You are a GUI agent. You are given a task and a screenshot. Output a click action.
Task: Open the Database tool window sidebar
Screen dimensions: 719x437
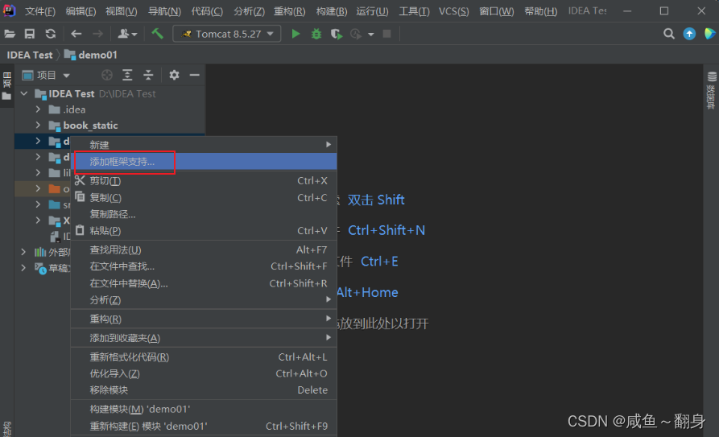pos(711,91)
